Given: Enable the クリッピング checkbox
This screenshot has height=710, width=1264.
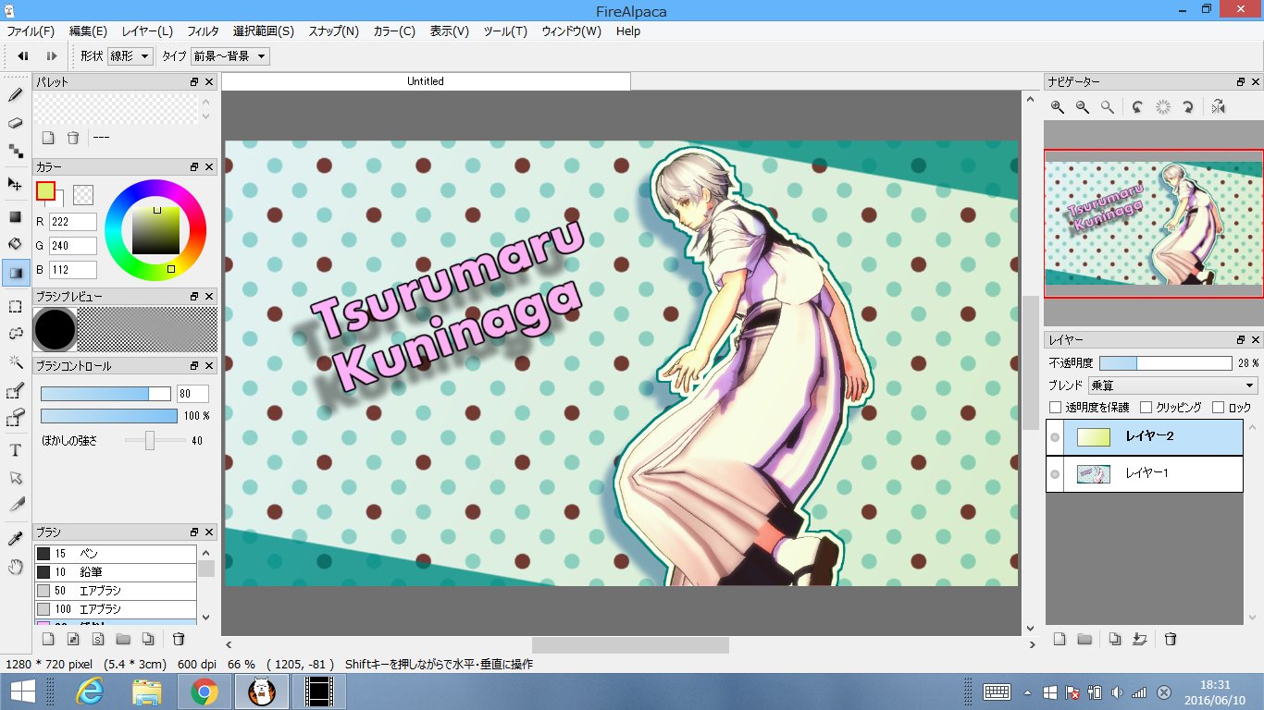Looking at the screenshot, I should tap(1146, 407).
